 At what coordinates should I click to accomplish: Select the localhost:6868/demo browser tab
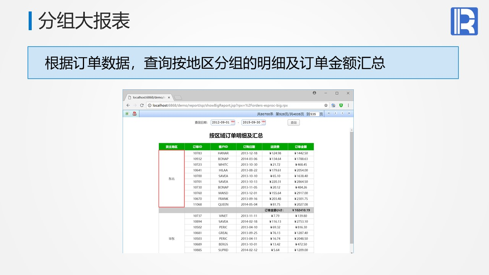pyautogui.click(x=149, y=97)
